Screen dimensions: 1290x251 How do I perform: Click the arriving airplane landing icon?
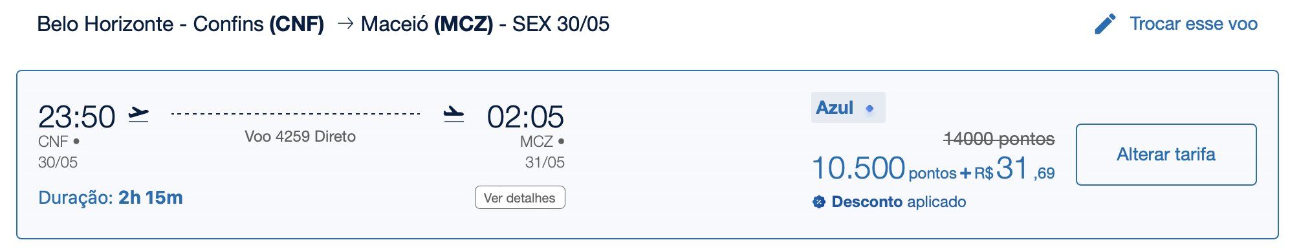[454, 115]
